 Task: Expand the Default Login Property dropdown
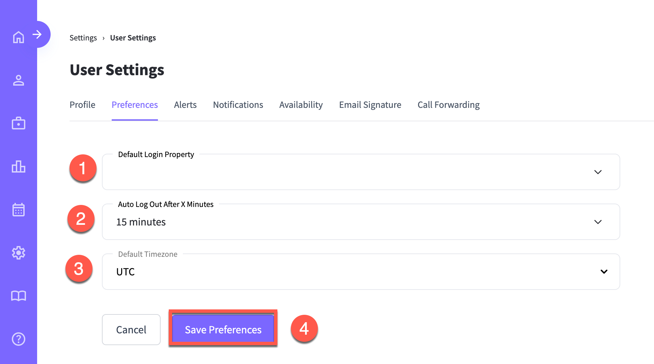click(361, 172)
